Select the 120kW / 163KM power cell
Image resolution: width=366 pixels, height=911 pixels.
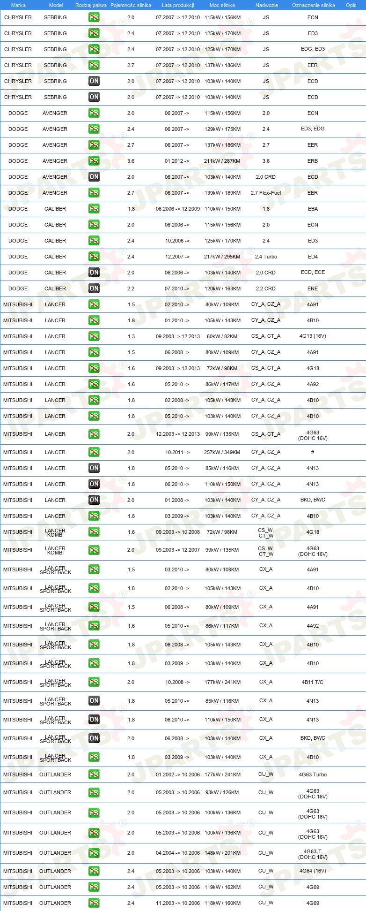[222, 288]
